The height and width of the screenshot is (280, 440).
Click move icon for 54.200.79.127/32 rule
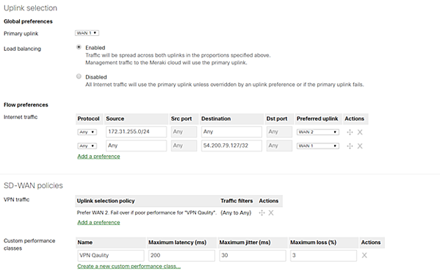point(350,146)
